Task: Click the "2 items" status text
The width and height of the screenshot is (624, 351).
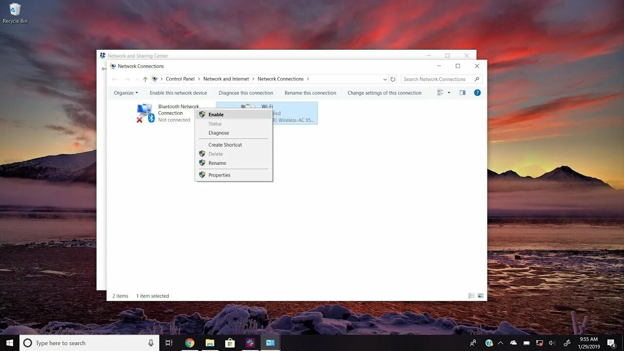Action: [x=120, y=296]
